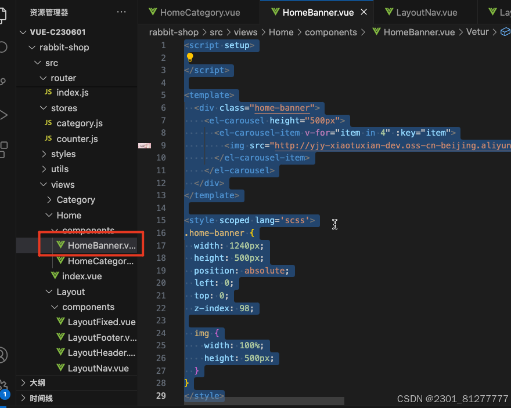Open category.js in the explorer
The width and height of the screenshot is (511, 408).
(x=80, y=123)
